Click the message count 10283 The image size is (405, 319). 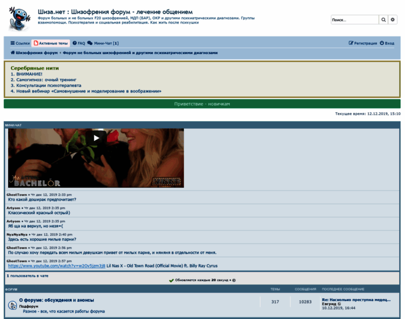(x=305, y=302)
